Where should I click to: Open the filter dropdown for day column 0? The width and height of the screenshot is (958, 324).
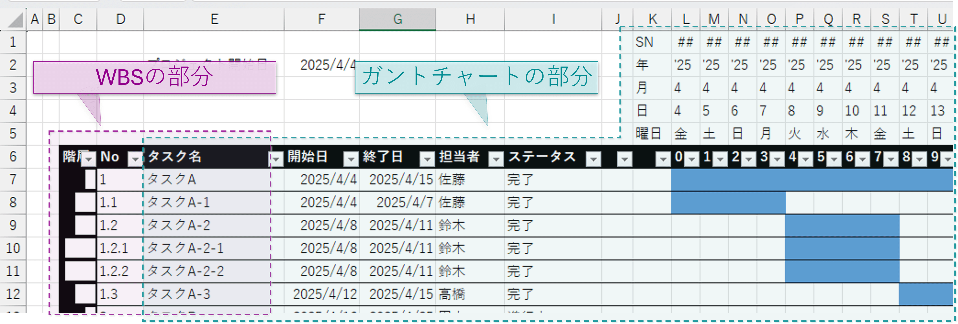pos(691,159)
